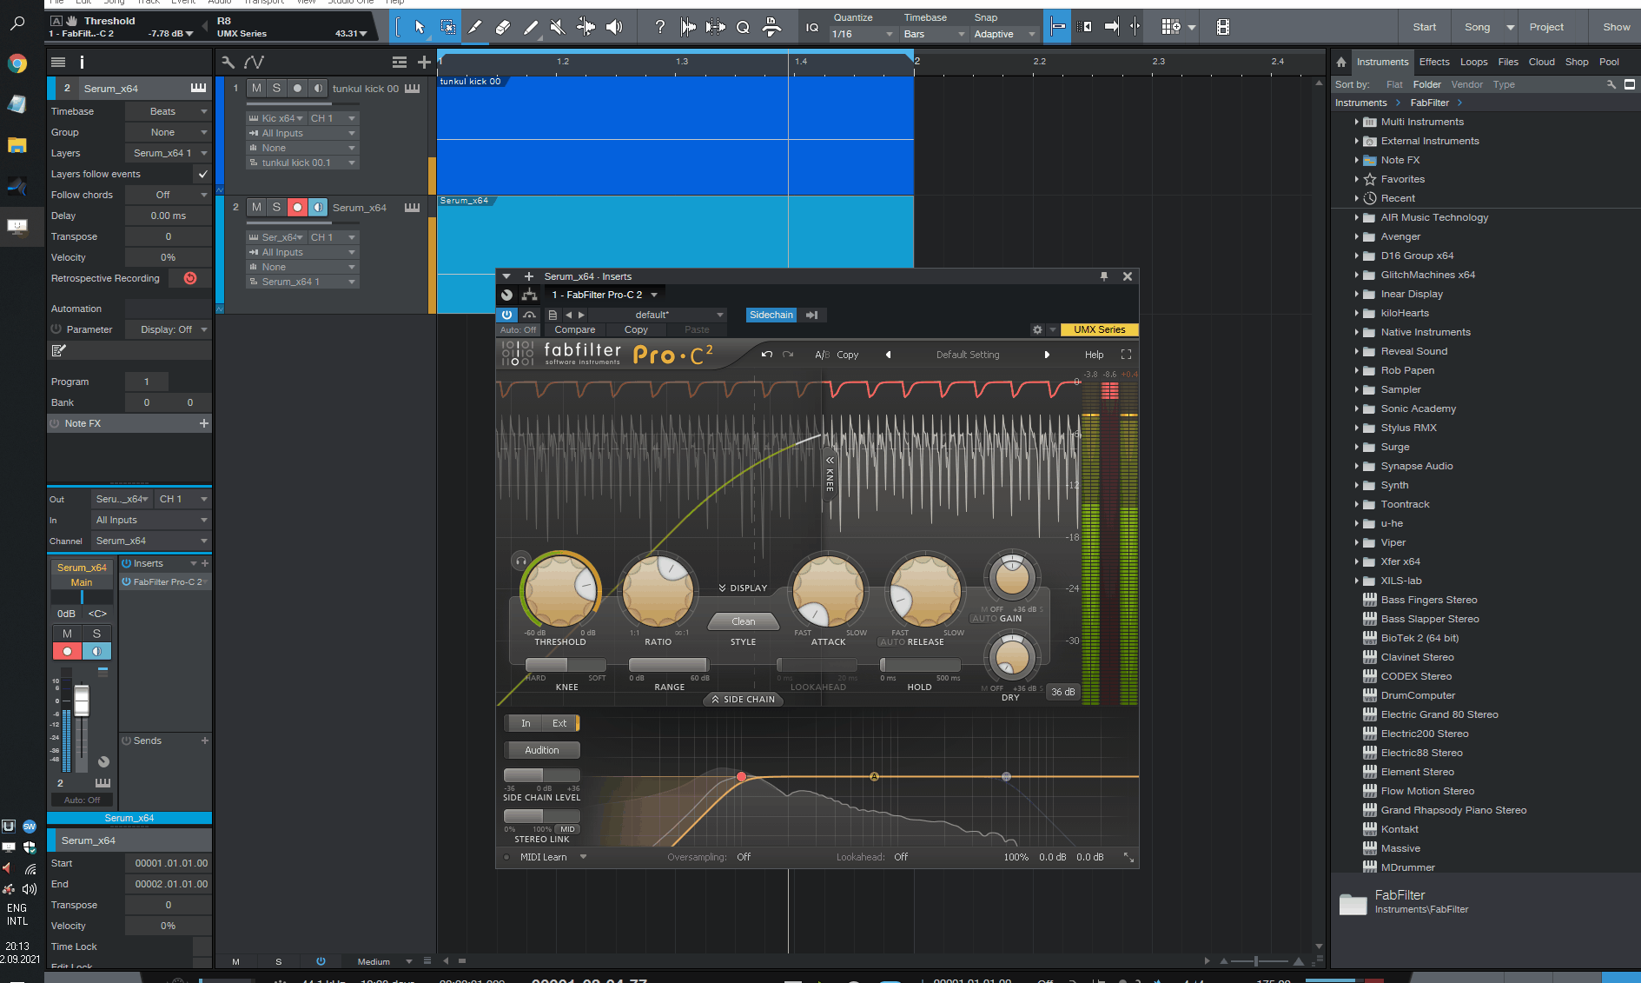Open the FabFilter Pro-C 2 insert selector
1641x983 pixels.
pyautogui.click(x=605, y=295)
